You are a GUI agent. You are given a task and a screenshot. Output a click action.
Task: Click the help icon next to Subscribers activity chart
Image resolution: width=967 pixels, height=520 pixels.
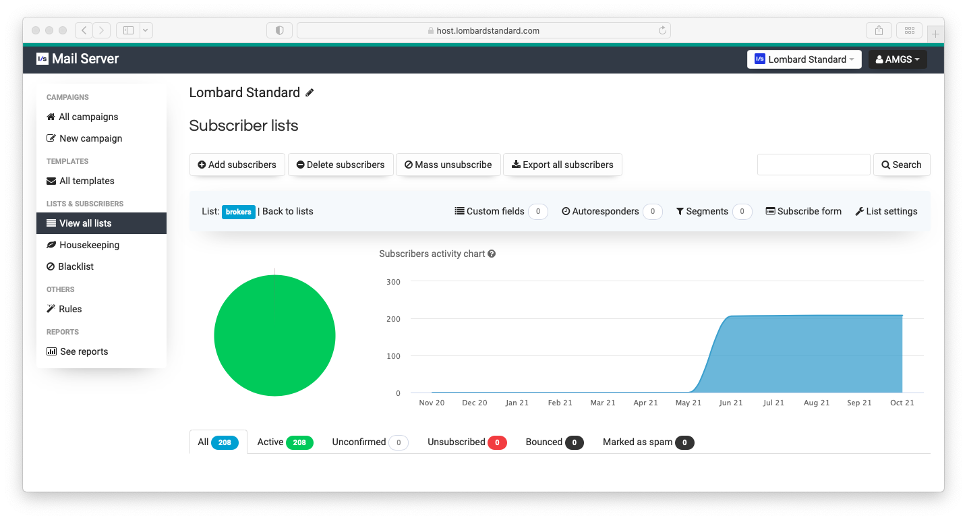point(492,254)
